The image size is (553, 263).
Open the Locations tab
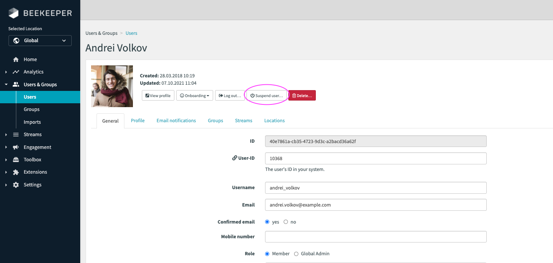[274, 121]
